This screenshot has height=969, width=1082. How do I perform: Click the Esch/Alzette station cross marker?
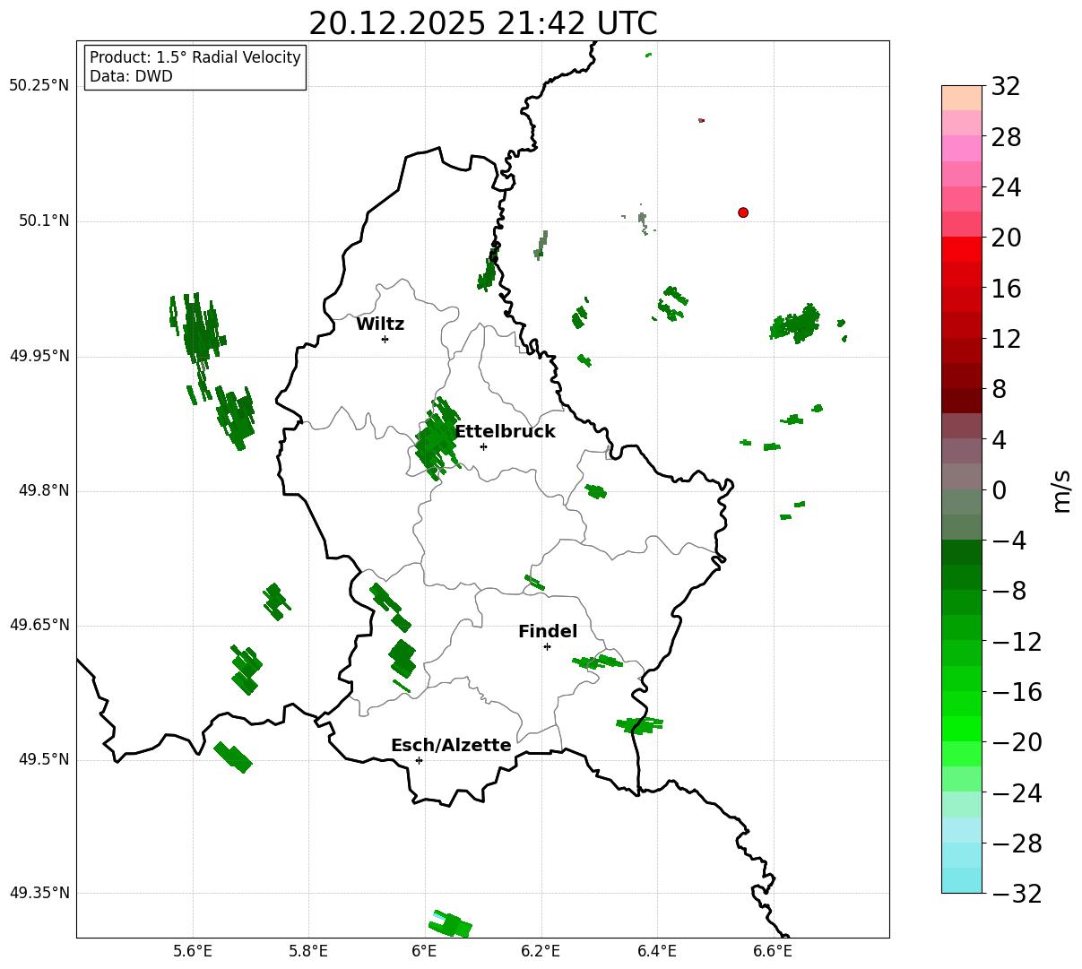[x=419, y=760]
